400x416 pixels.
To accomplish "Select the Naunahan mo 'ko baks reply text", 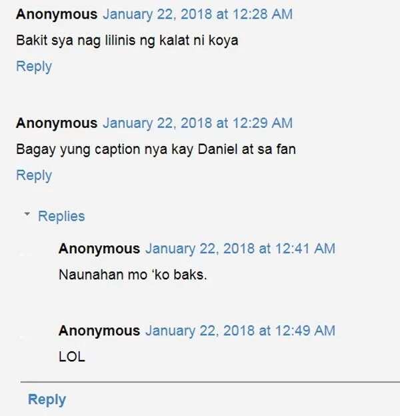I will tap(133, 275).
